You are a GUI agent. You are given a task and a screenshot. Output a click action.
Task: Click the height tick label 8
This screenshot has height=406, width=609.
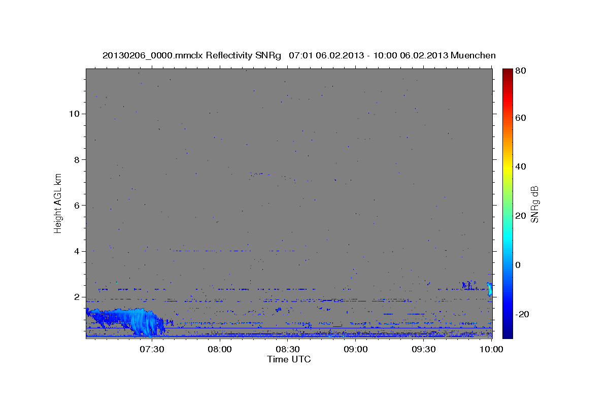point(76,159)
